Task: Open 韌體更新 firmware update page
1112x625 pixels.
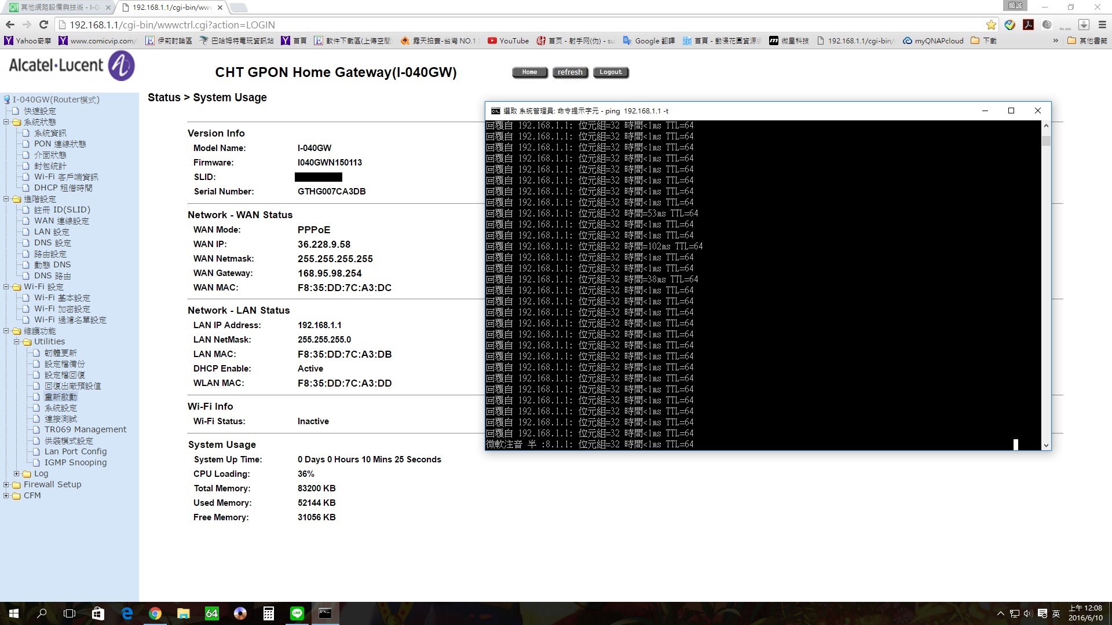Action: (x=60, y=353)
